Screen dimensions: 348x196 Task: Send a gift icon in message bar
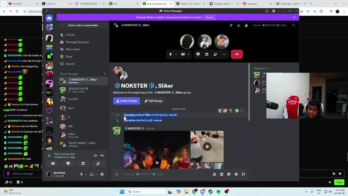click(214, 174)
